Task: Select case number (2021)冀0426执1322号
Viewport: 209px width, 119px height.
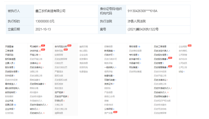Action: tap(143, 29)
